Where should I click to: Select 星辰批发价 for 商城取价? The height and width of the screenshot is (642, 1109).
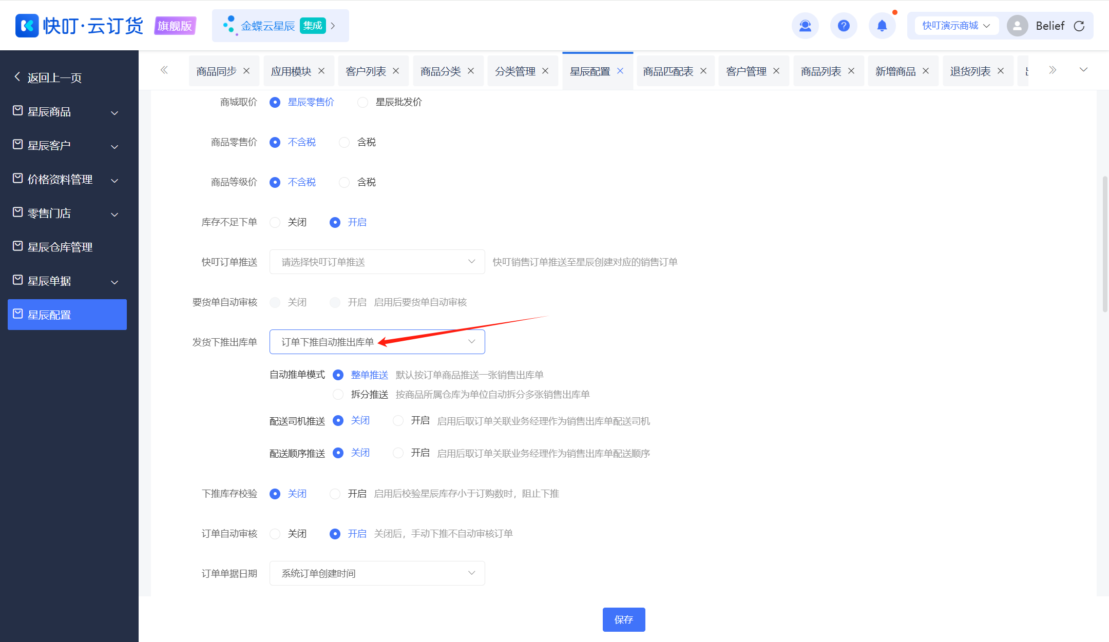click(x=362, y=102)
